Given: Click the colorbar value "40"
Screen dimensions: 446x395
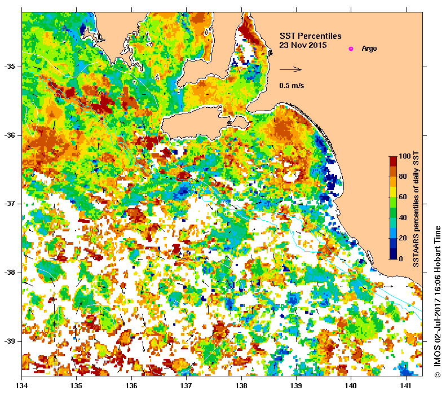Looking at the screenshot, I should pyautogui.click(x=403, y=218).
